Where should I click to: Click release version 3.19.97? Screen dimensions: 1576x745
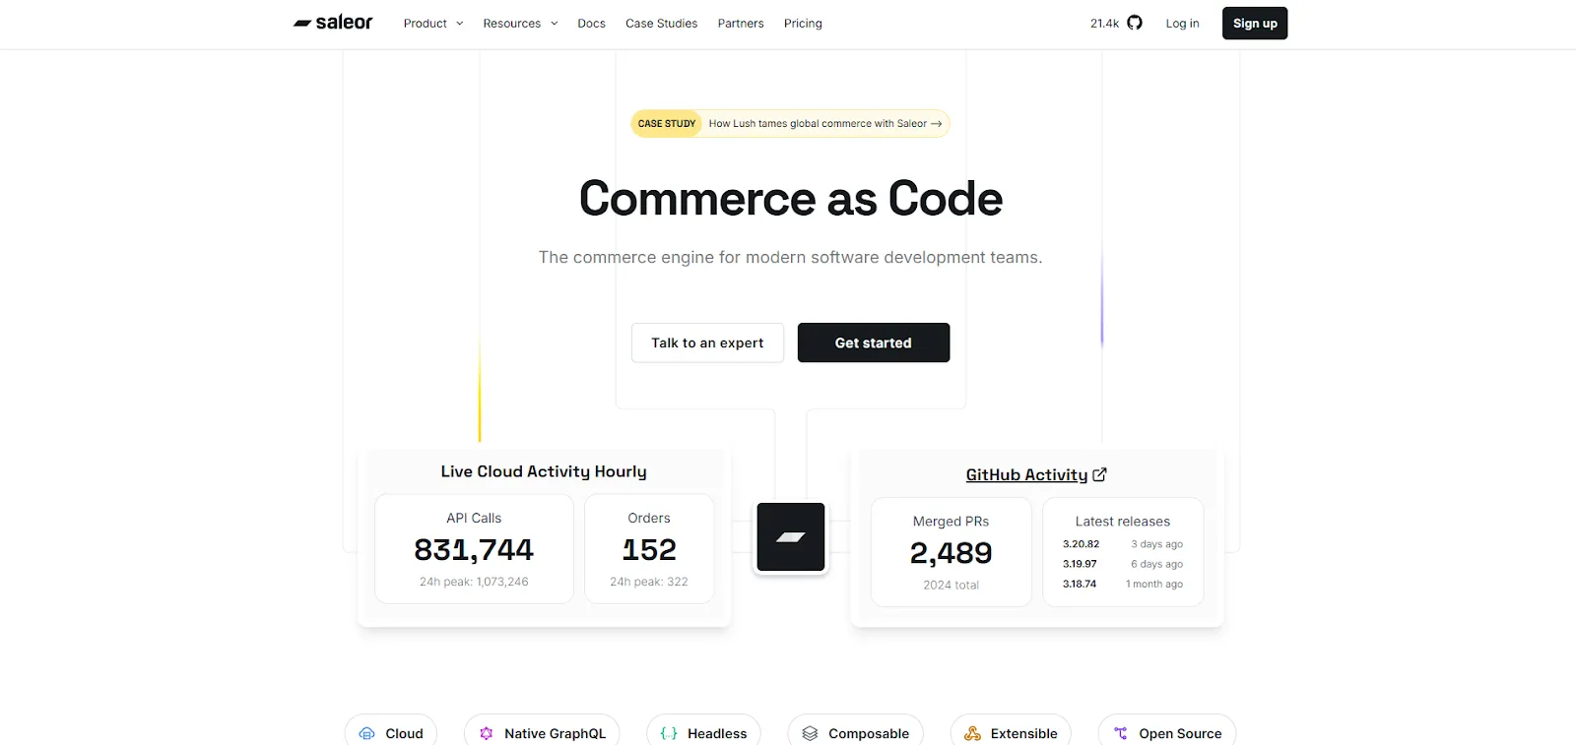point(1080,564)
